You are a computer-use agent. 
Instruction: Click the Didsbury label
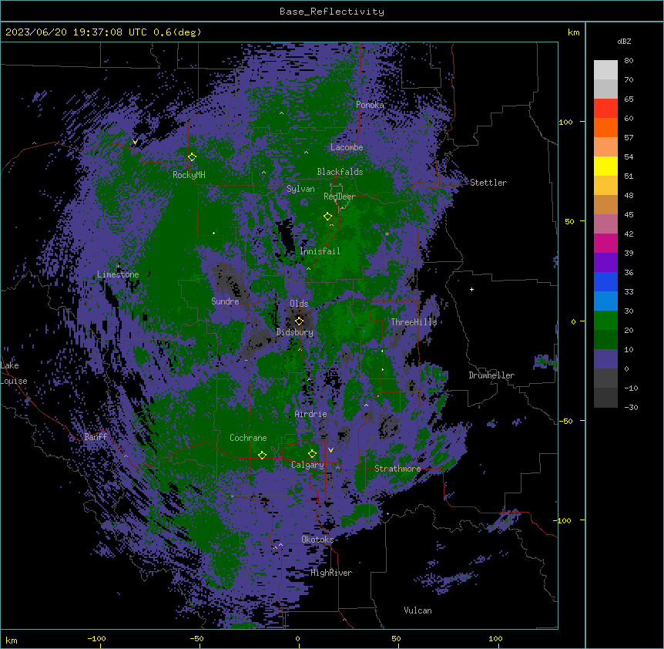point(295,332)
